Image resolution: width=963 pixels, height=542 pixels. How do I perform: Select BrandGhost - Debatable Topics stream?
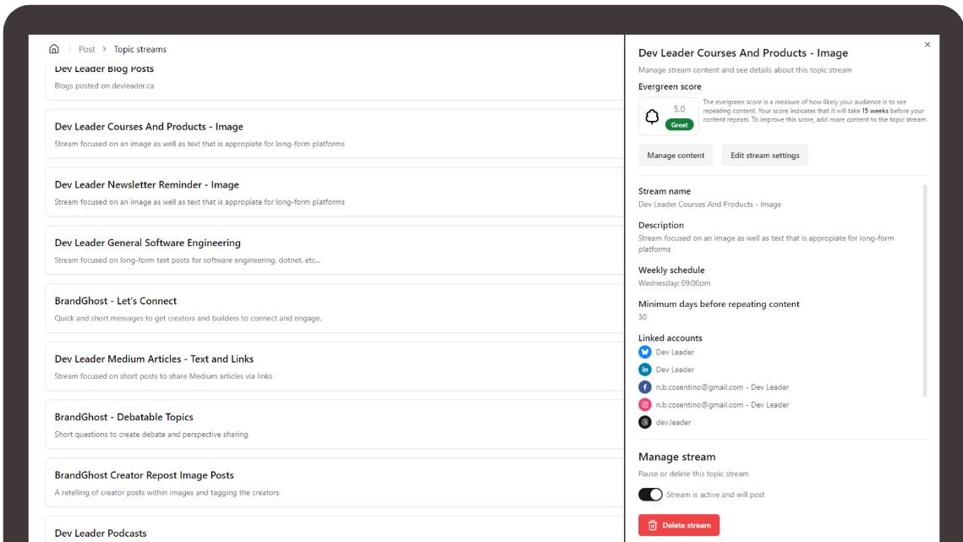[x=335, y=424]
